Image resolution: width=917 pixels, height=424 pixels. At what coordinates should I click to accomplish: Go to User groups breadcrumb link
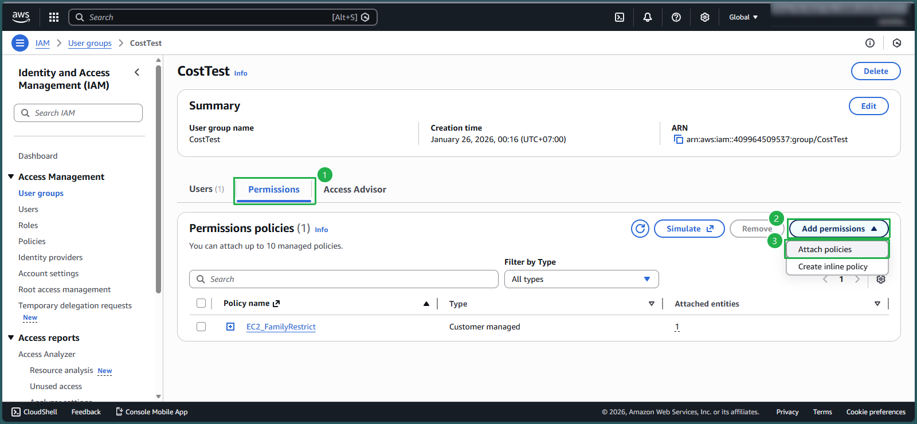(x=90, y=43)
